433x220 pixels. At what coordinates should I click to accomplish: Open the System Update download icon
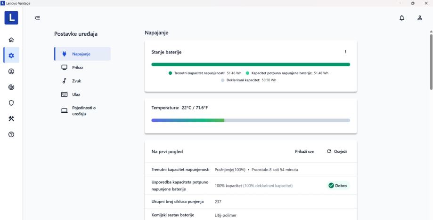pyautogui.click(x=11, y=71)
